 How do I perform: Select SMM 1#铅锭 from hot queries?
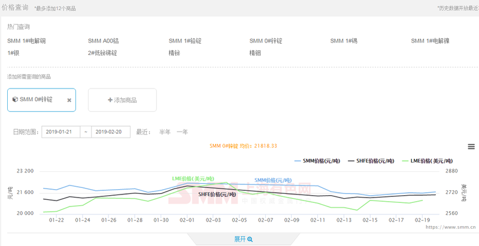point(185,41)
